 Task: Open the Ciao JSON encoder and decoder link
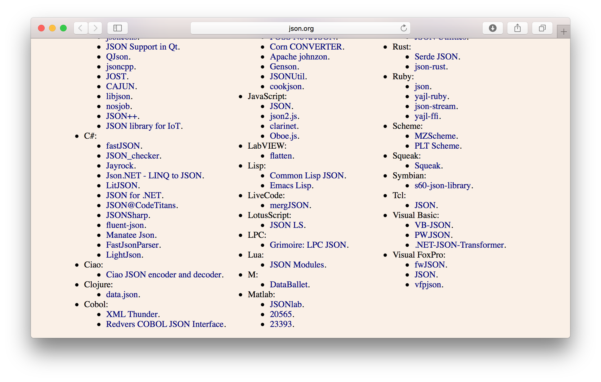pos(163,274)
